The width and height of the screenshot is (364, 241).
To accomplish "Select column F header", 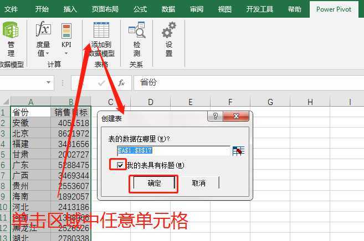I will click(230, 102).
